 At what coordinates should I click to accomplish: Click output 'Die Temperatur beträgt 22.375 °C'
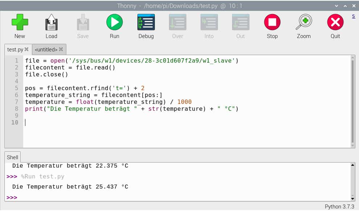click(x=70, y=166)
